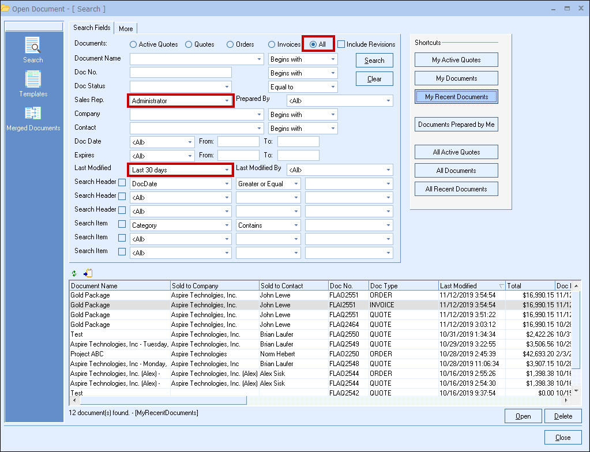Switch to the Search Fields tab
590x452 pixels.
(92, 28)
